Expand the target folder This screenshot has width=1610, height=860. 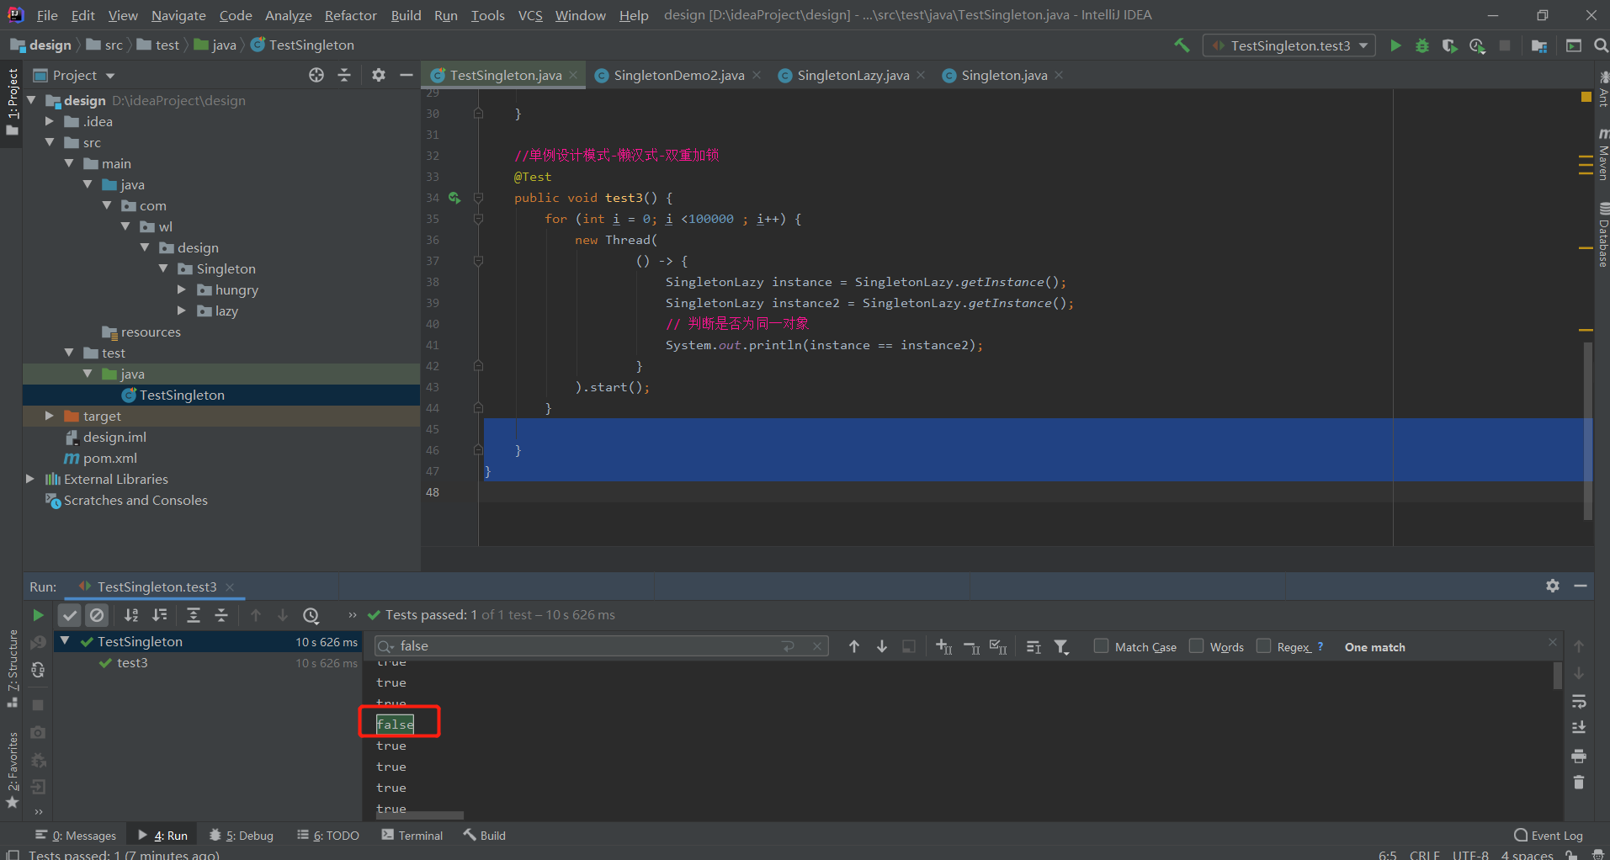50,416
